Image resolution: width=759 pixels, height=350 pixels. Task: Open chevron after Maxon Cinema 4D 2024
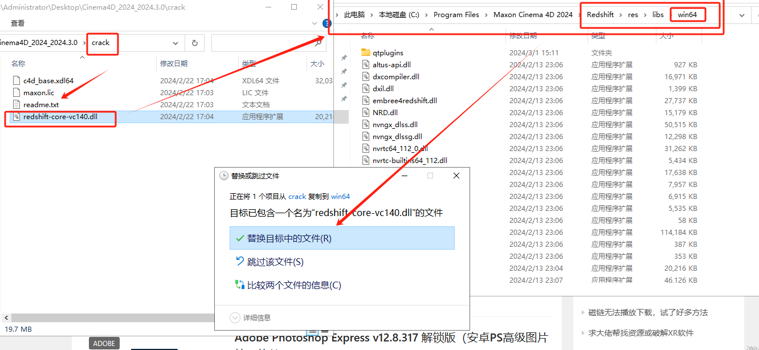pyautogui.click(x=580, y=15)
